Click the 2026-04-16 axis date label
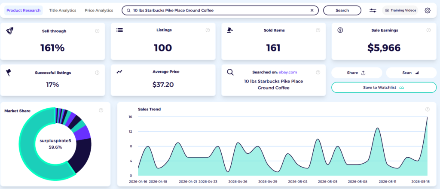This screenshot has height=189, width=440. pos(138,182)
